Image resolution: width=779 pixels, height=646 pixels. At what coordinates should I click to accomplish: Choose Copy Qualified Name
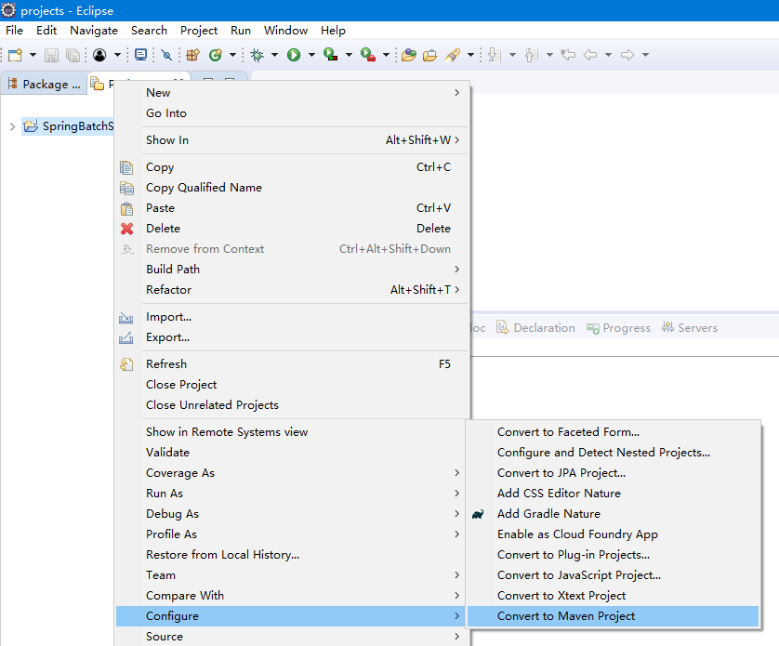(293, 188)
